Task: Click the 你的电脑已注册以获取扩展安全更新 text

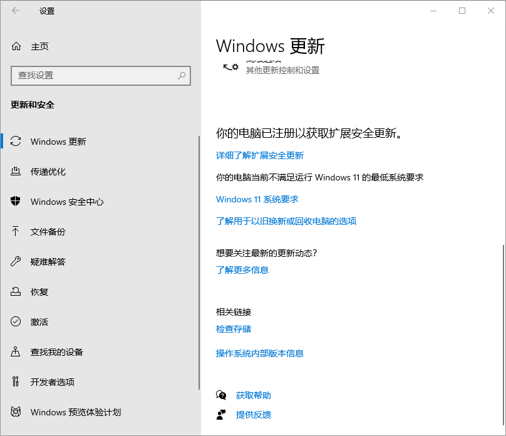Action: point(309,133)
